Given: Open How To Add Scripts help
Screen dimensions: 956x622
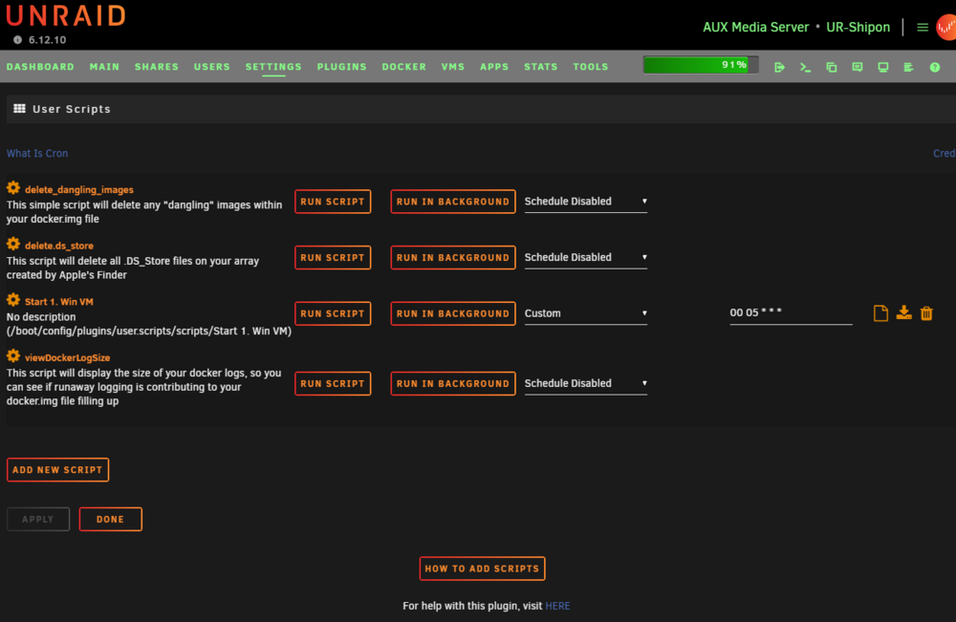Looking at the screenshot, I should click(482, 568).
